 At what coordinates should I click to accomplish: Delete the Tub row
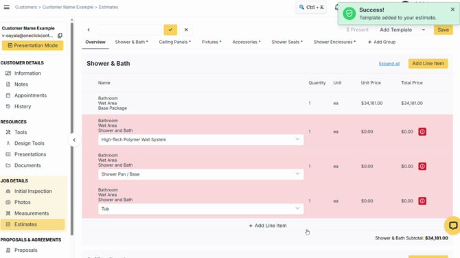(422, 201)
